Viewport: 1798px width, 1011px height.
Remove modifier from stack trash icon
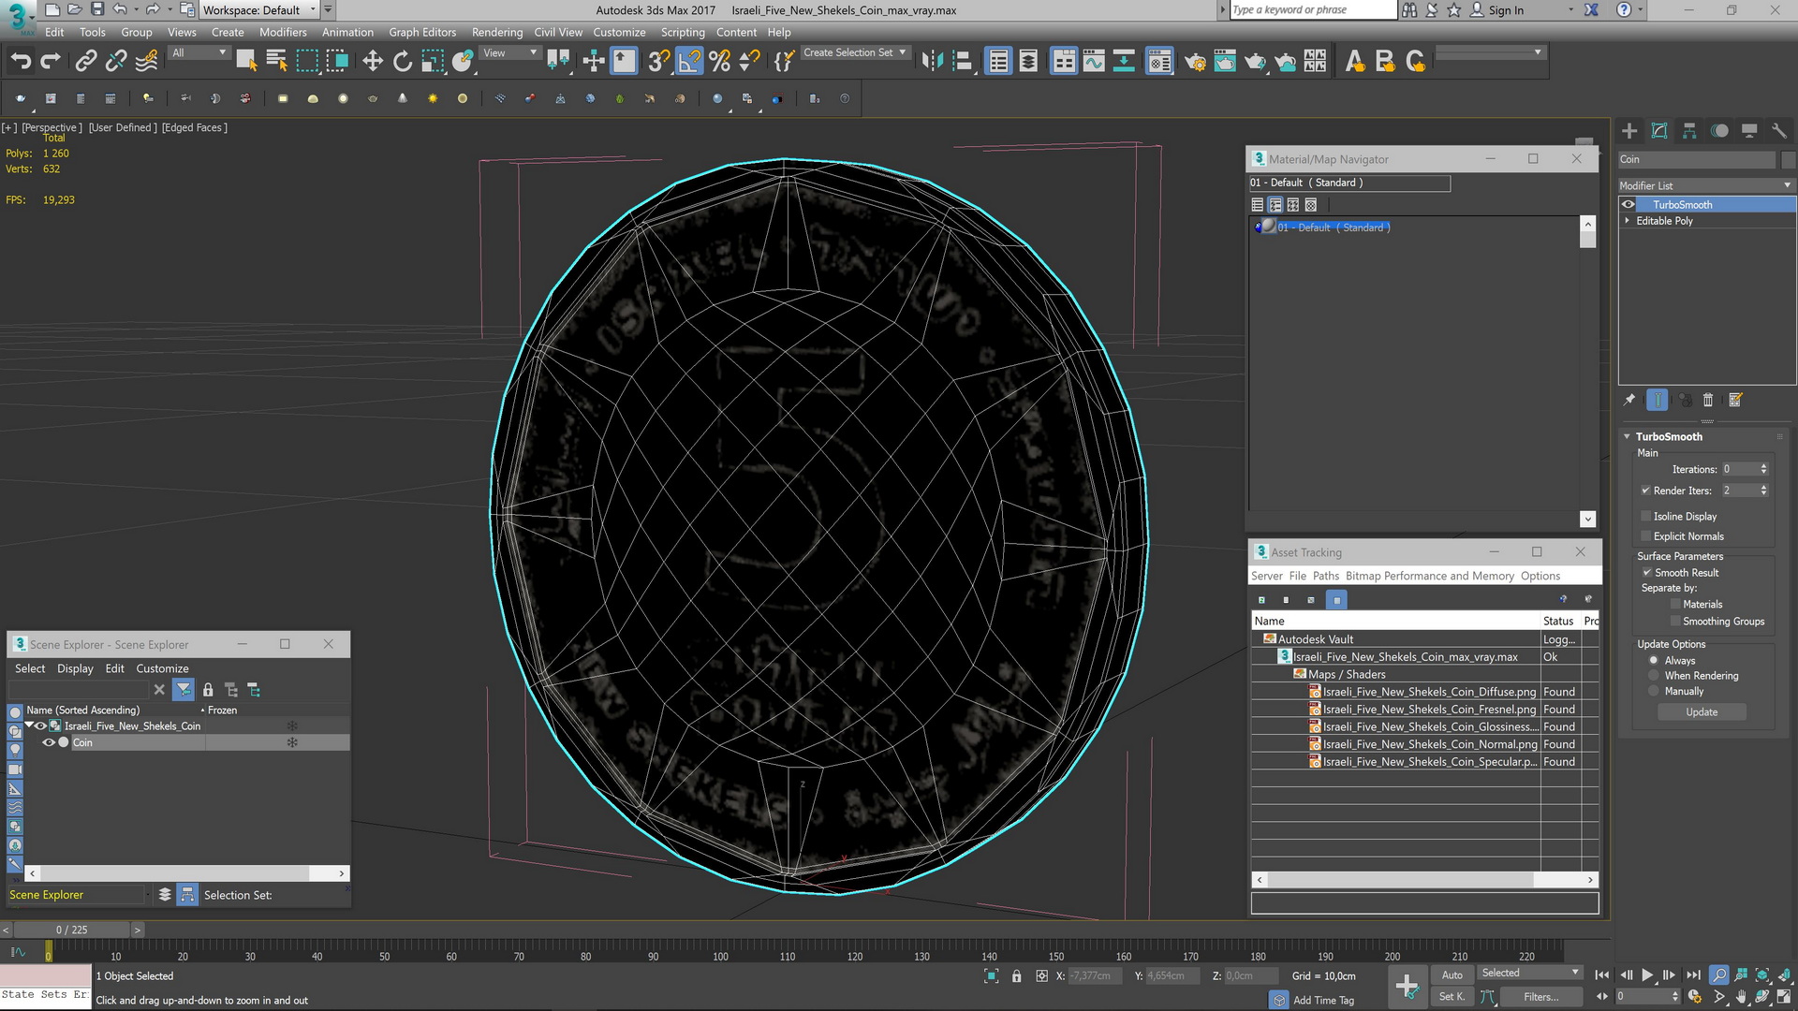[x=1707, y=400]
